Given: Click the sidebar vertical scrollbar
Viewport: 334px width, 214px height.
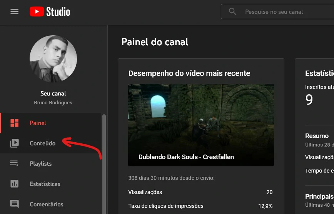Looking at the screenshot, I should point(104,164).
